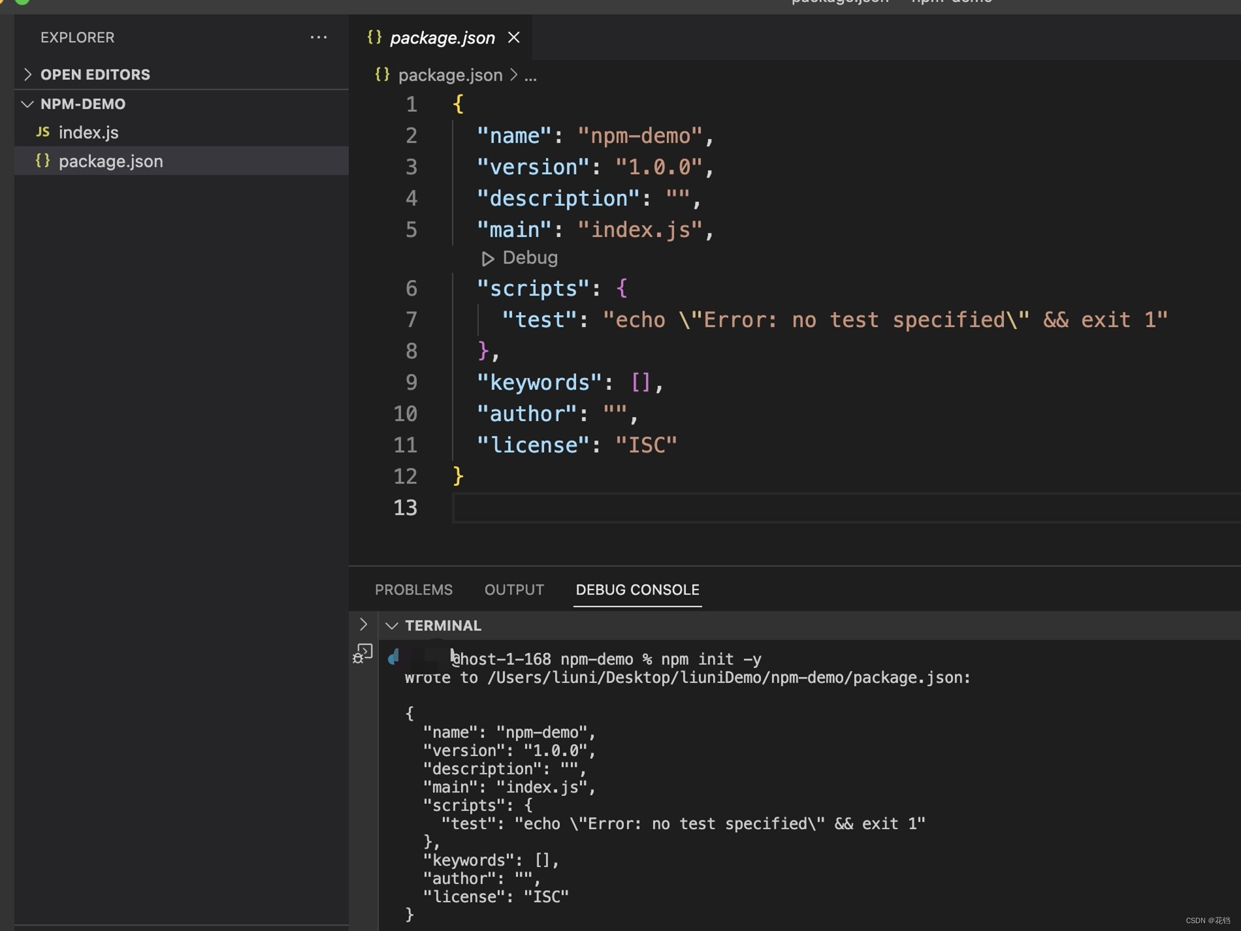Click the opening brace on line 1
This screenshot has width=1241, height=931.
(458, 104)
